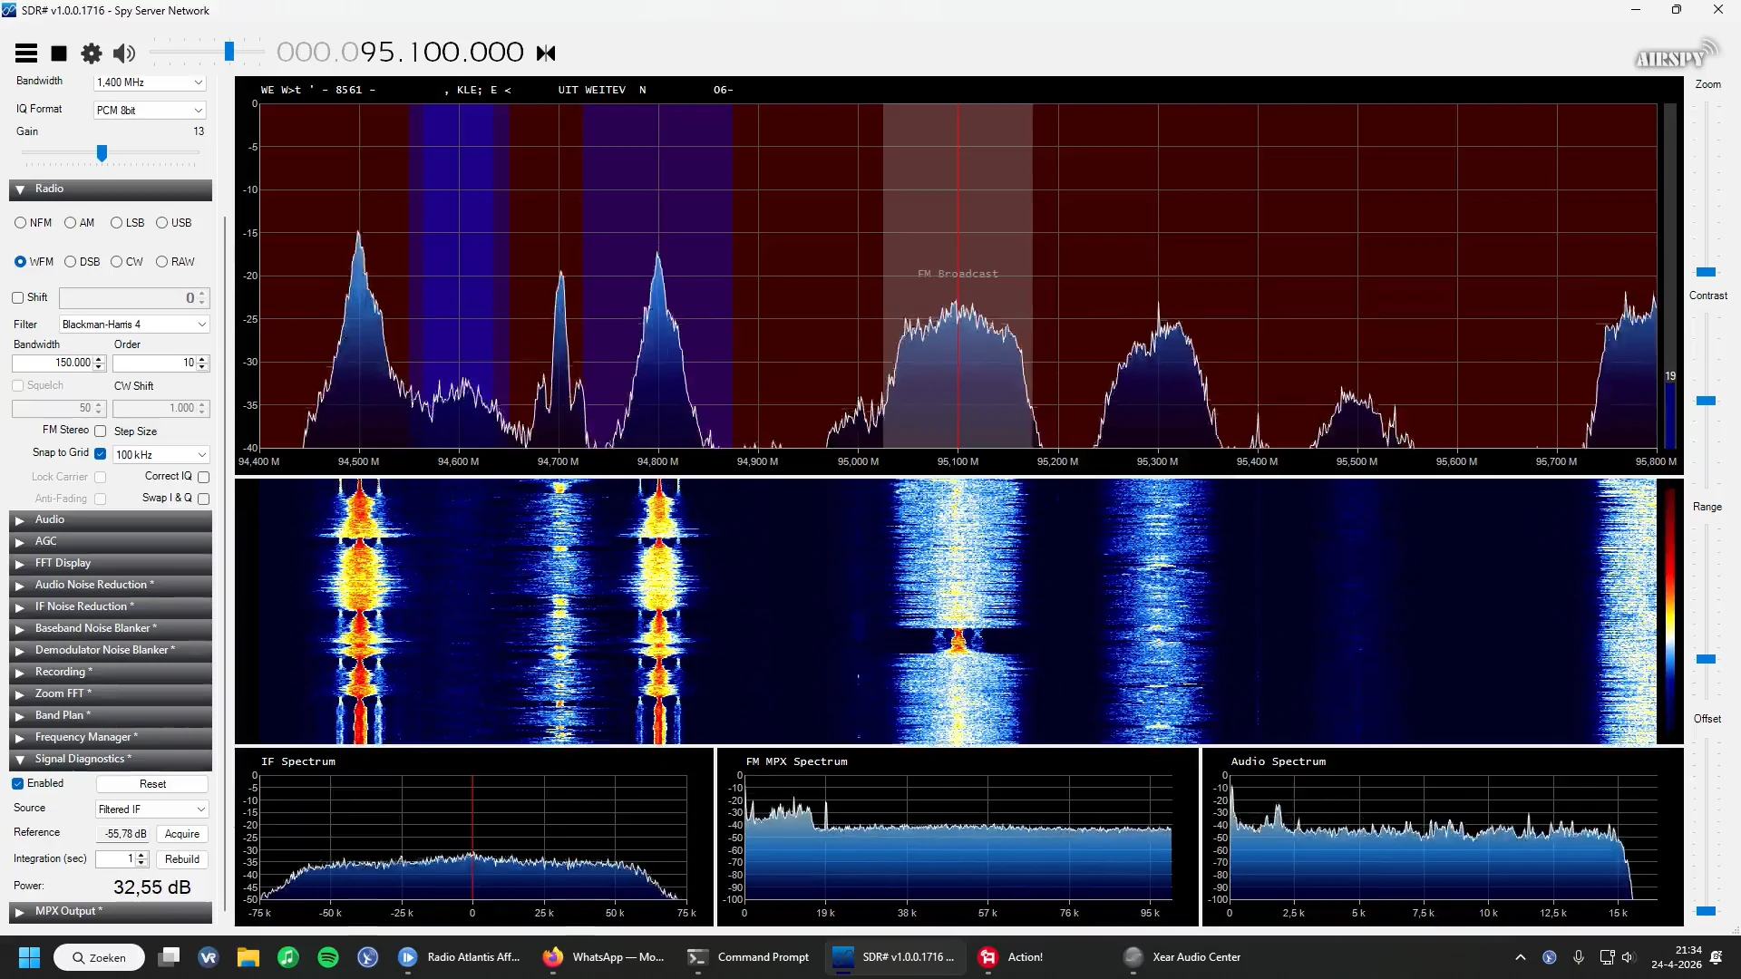This screenshot has width=1741, height=979.
Task: Open Spotify from the taskbar
Action: [327, 957]
